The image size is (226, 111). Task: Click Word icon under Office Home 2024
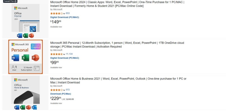[x=19, y=35]
